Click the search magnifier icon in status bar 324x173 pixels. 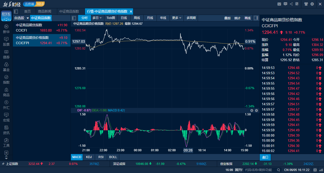coord(279,170)
